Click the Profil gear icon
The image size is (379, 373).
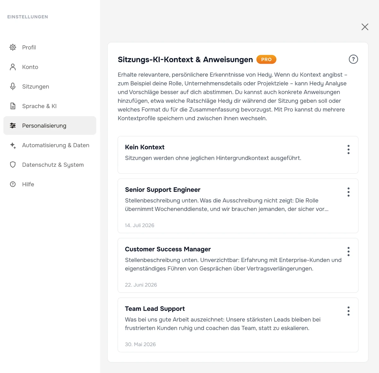[13, 47]
